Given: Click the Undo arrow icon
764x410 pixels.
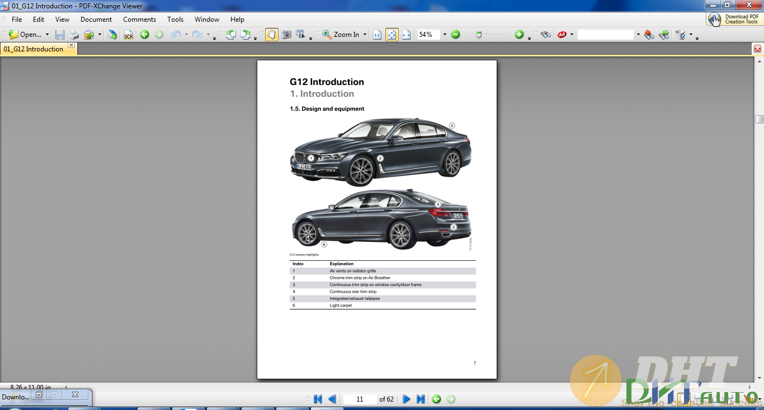Looking at the screenshot, I should tap(176, 35).
